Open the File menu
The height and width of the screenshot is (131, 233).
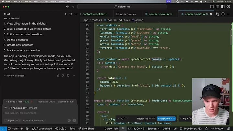coord(15,1)
